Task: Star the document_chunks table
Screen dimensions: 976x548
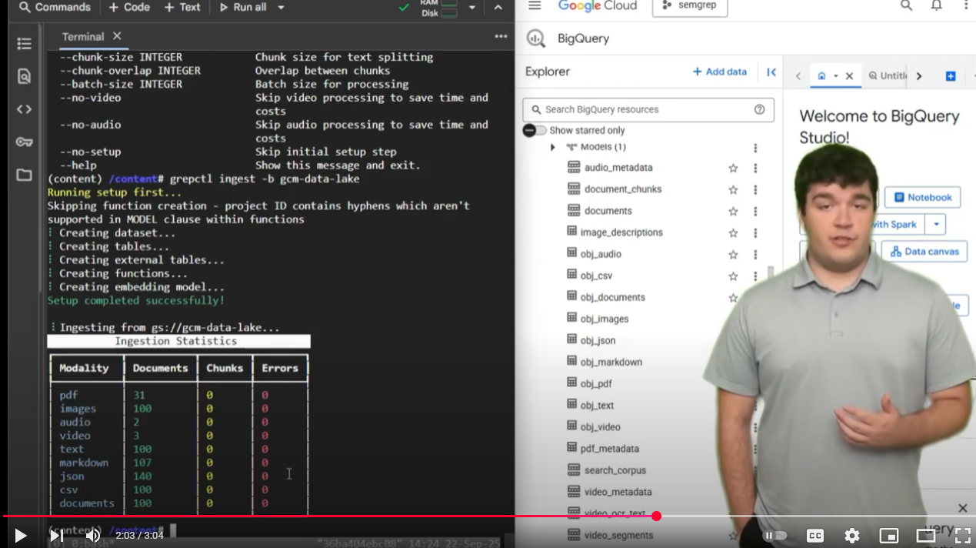Action: [x=733, y=189]
